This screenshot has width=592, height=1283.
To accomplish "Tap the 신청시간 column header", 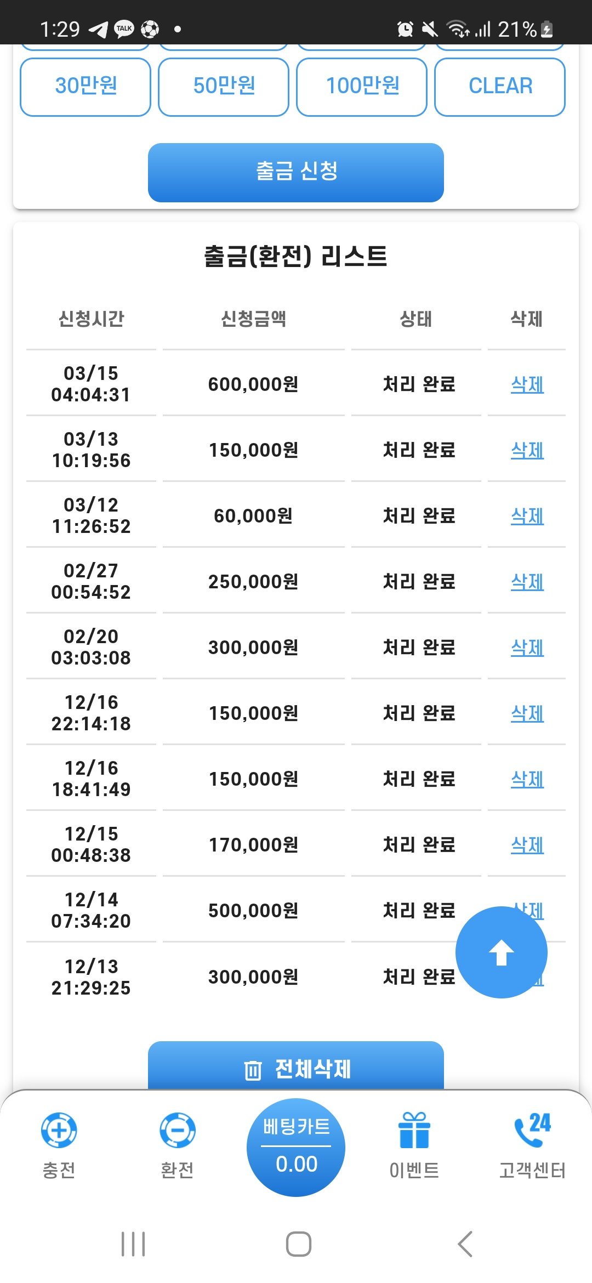I will (x=92, y=319).
